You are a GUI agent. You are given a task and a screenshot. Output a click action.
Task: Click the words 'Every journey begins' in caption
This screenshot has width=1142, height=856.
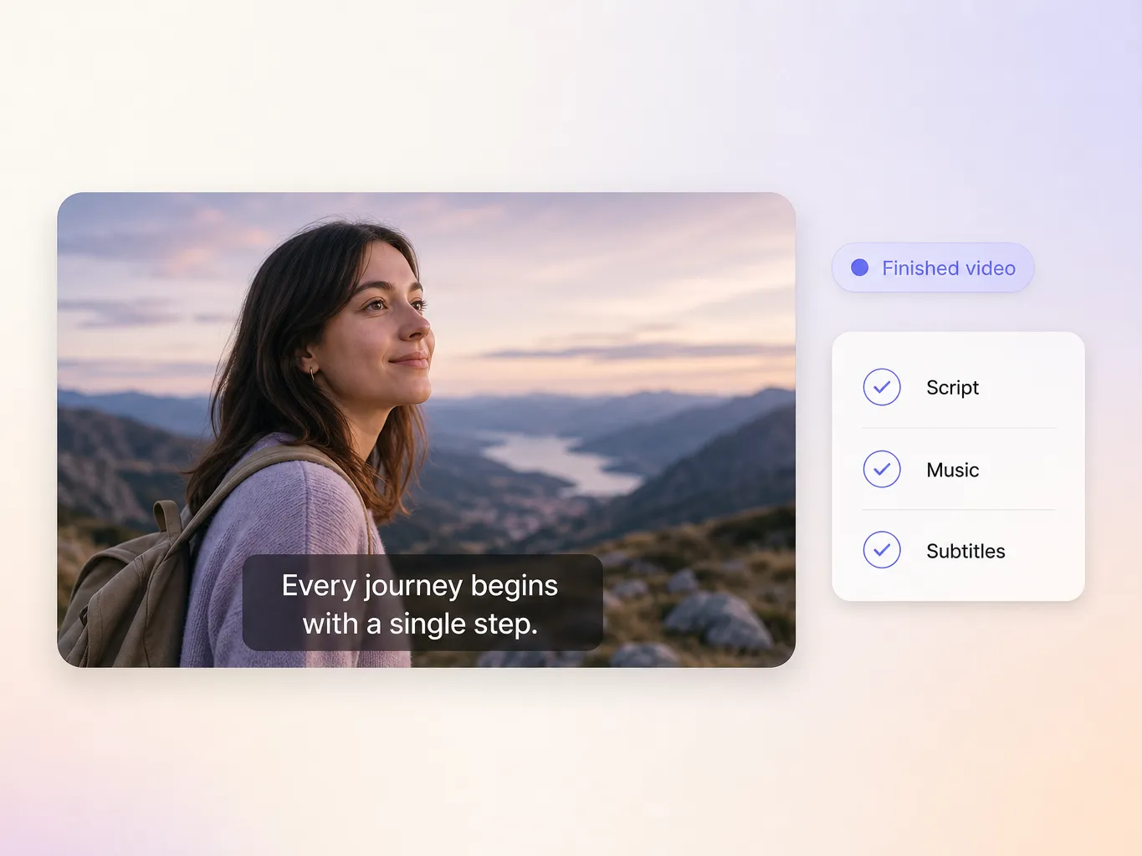click(420, 586)
